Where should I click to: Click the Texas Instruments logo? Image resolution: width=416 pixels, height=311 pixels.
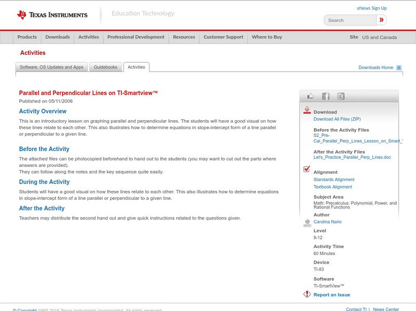pos(52,15)
